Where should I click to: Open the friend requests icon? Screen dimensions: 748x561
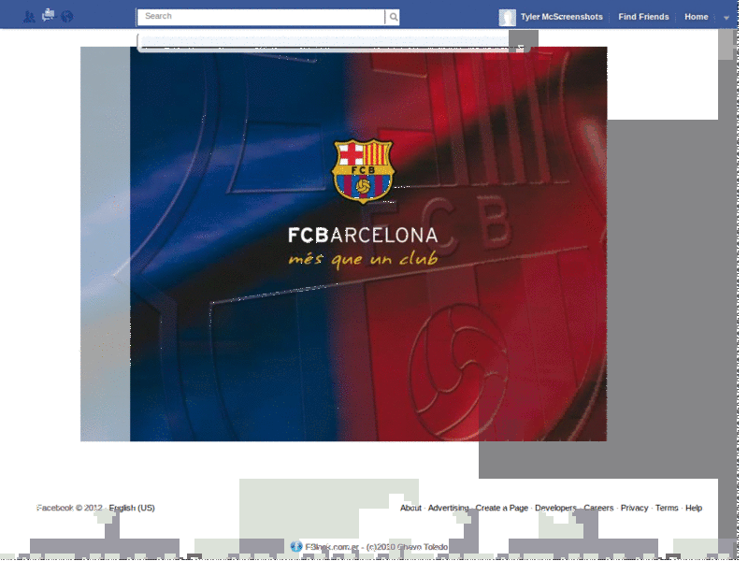(x=29, y=17)
